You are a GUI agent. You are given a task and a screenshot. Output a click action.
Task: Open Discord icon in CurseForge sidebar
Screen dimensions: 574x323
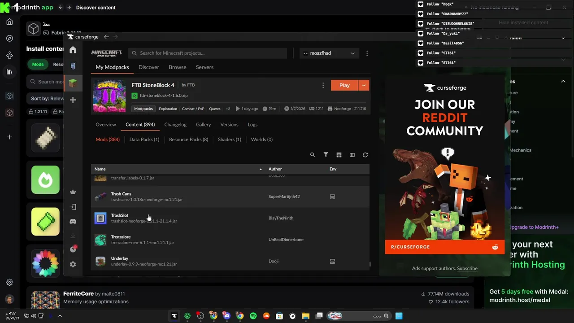73,221
